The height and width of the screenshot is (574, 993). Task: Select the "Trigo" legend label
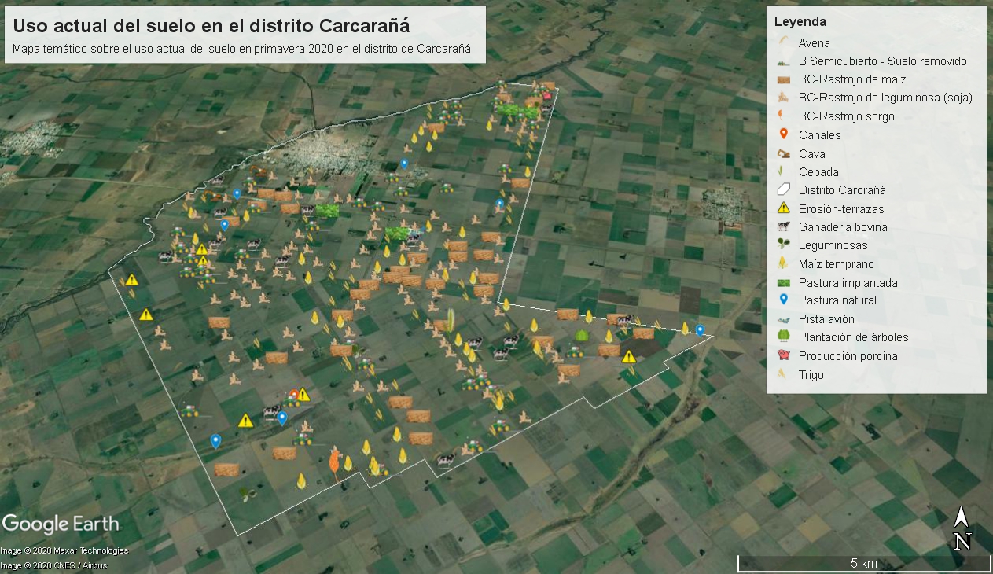(811, 375)
